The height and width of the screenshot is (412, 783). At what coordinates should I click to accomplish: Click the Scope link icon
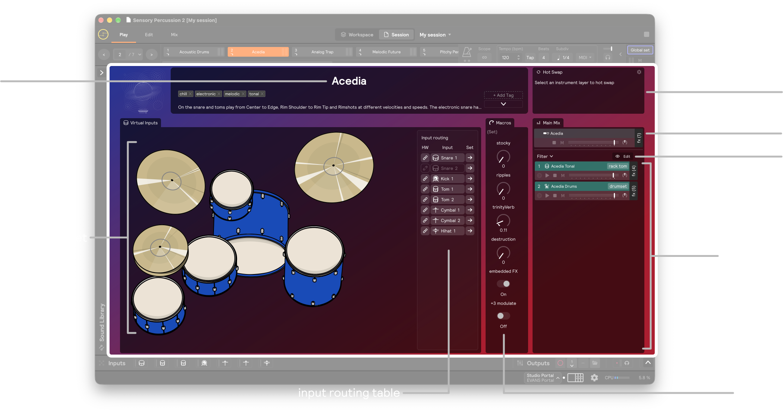pyautogui.click(x=484, y=57)
